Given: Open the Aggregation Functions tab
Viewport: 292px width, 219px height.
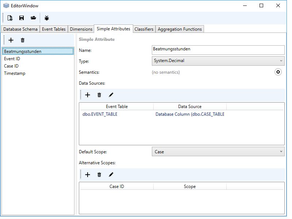Looking at the screenshot, I should [x=180, y=29].
